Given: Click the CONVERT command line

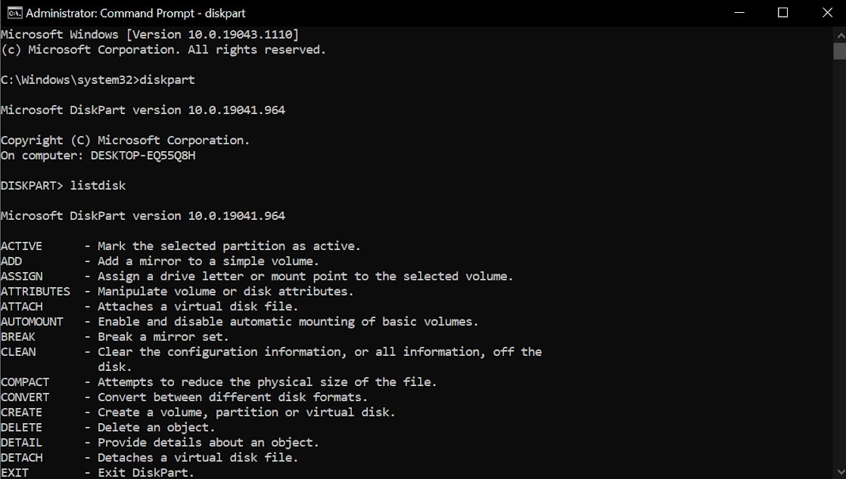Looking at the screenshot, I should 184,397.
